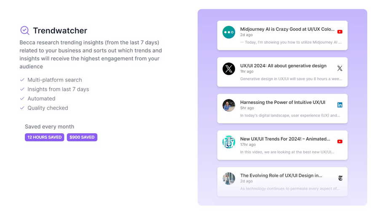Click checkmark next to Insights from last 7 days
This screenshot has width=379, height=211.
tap(22, 89)
